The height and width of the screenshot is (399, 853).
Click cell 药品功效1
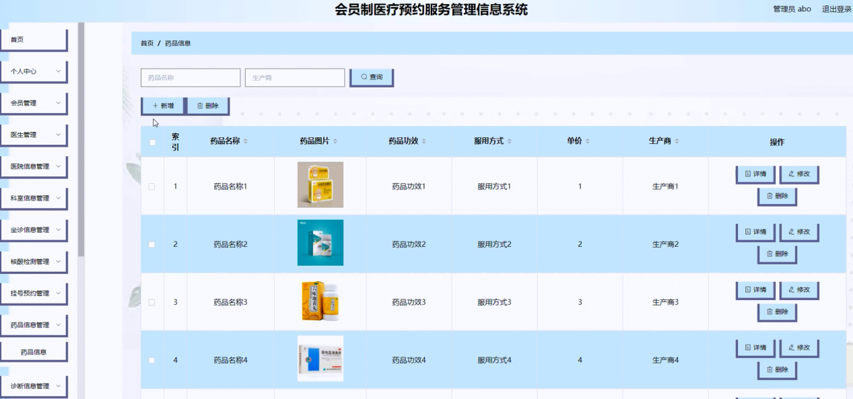pos(409,186)
